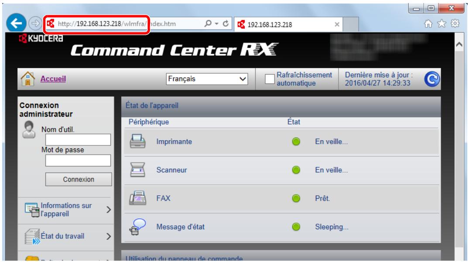The height and width of the screenshot is (262, 469).
Task: Click the Message d'état link
Action: (180, 227)
